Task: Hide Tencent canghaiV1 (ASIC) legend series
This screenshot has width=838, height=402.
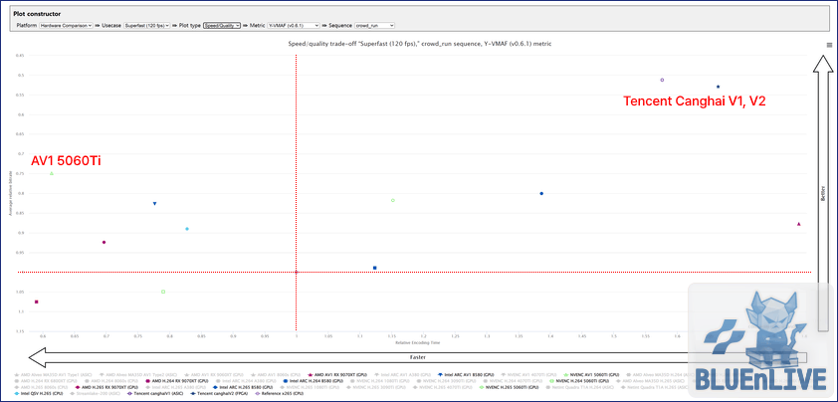Action: pyautogui.click(x=155, y=393)
